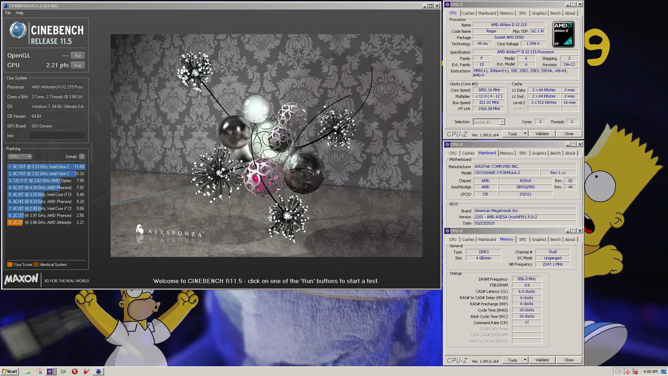Click the Info input field in Your System

[x=57, y=136]
